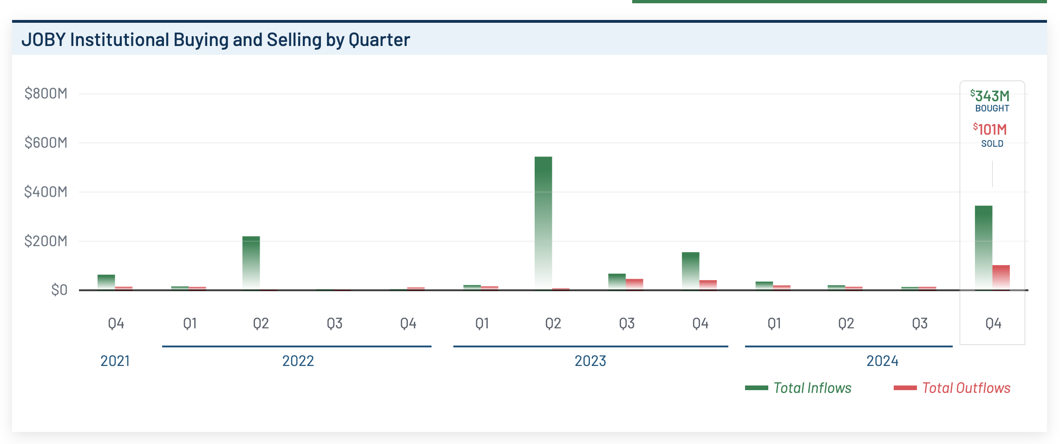This screenshot has height=444, width=1060.
Task: Click the Total Outflows legend entry
Action: pos(952,388)
